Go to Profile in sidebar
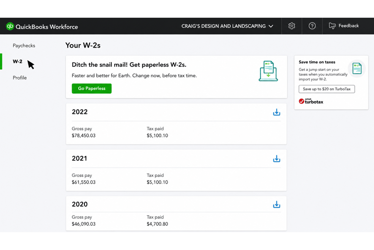374x250 pixels. [x=20, y=78]
